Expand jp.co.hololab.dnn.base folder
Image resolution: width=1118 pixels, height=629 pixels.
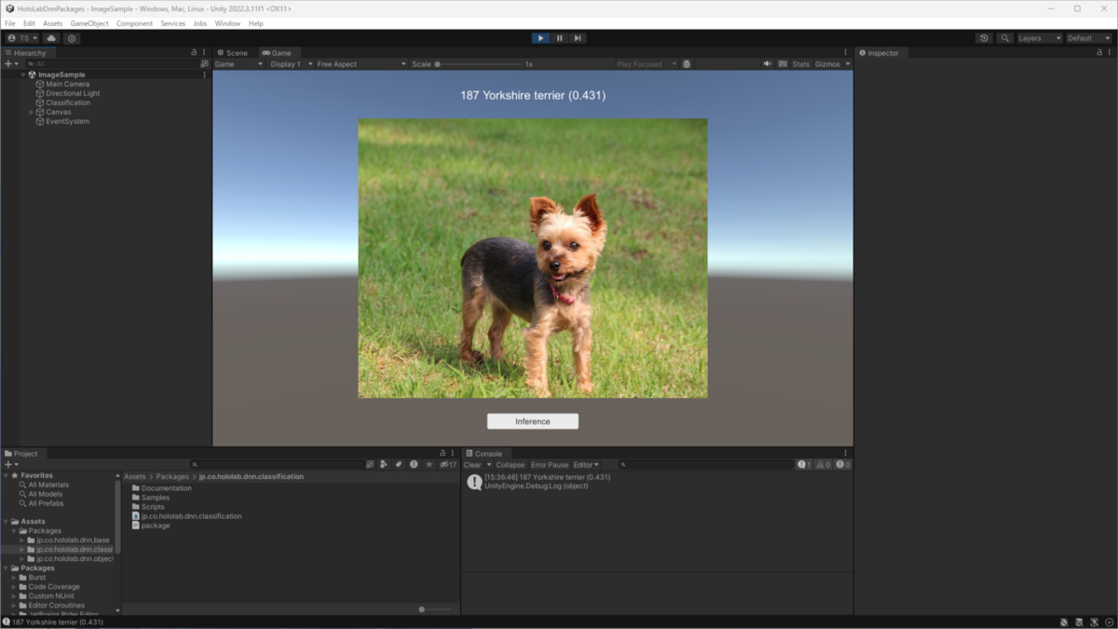coord(22,540)
